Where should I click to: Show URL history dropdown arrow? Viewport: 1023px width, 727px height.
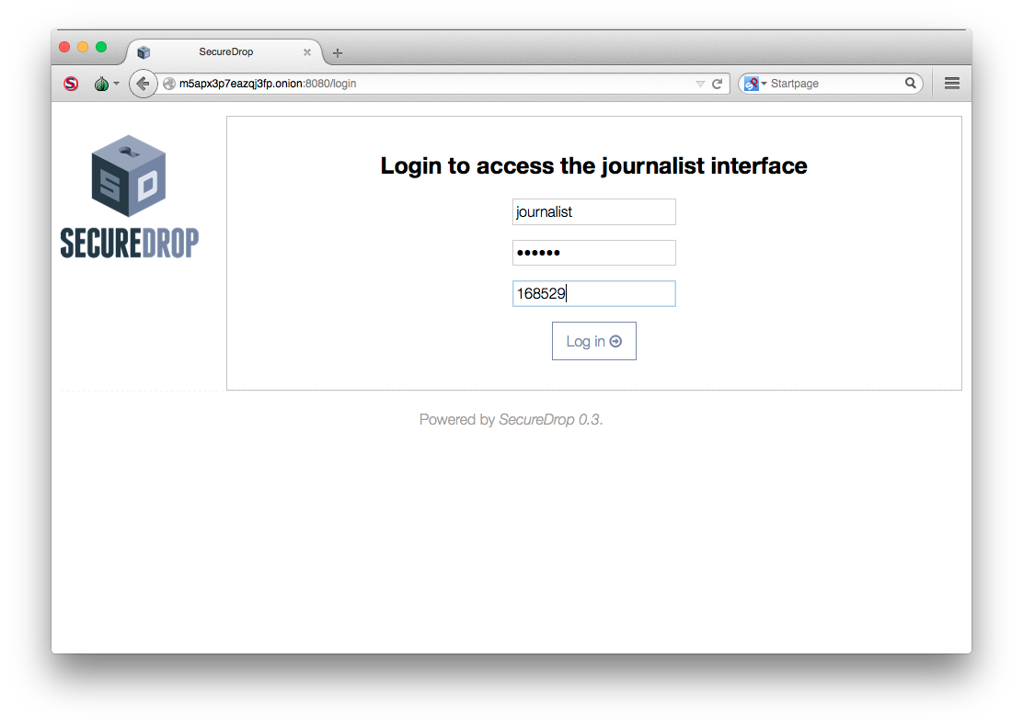700,84
